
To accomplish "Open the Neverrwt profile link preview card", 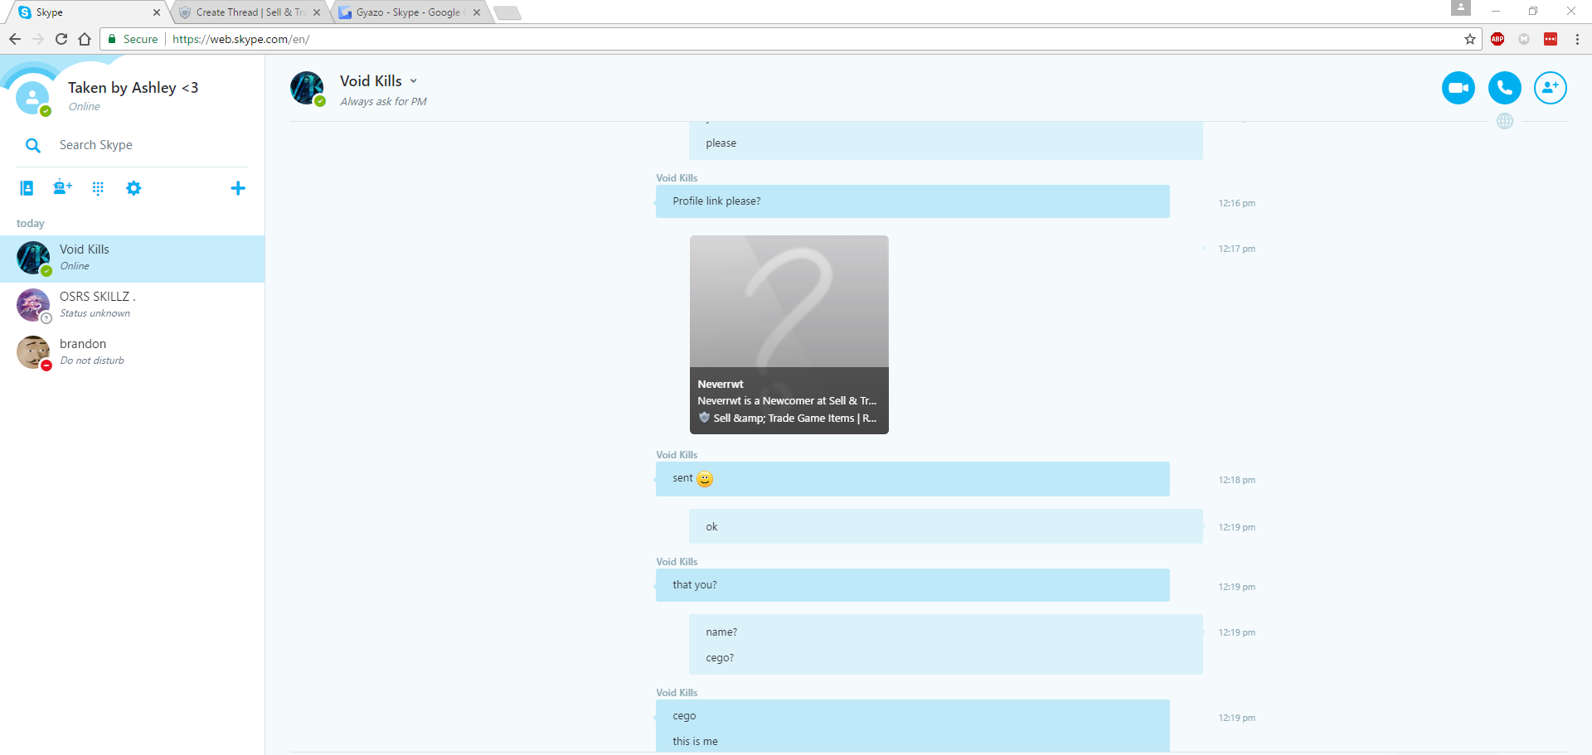I will 789,335.
